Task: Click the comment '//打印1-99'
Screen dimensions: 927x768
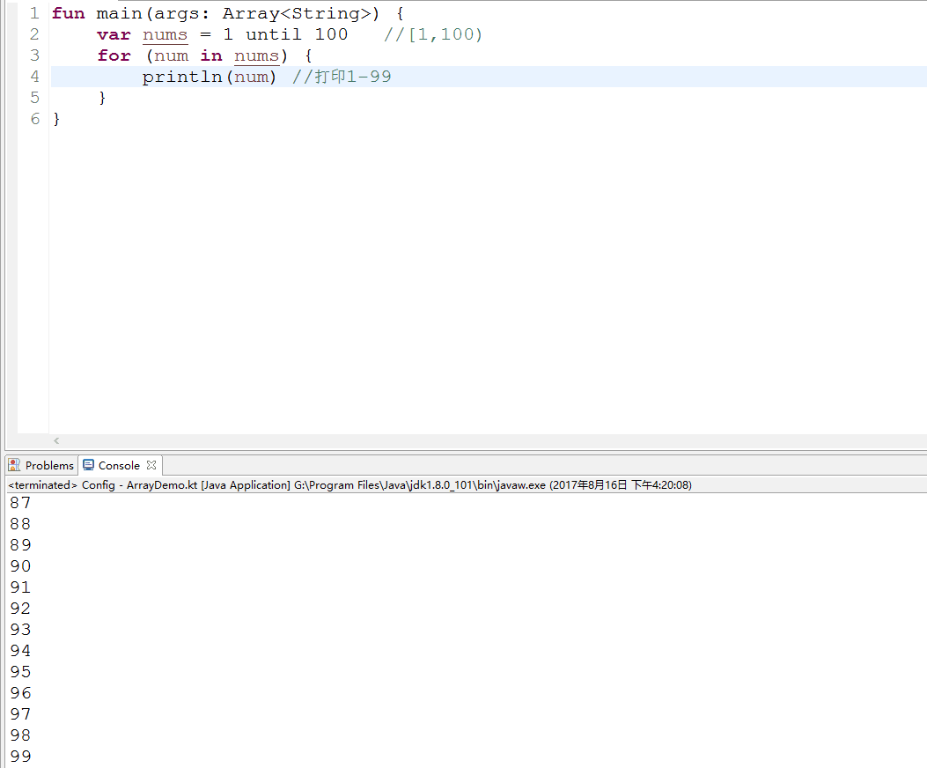Action: [x=342, y=77]
